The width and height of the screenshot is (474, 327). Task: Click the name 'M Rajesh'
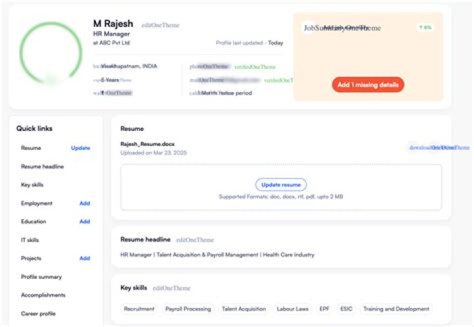click(x=113, y=24)
